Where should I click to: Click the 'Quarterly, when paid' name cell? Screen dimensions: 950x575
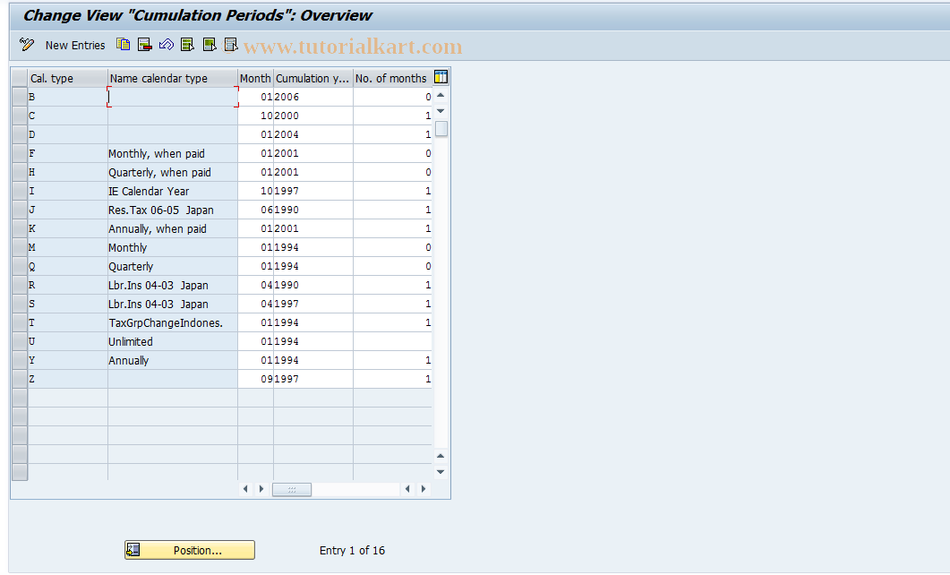point(173,172)
